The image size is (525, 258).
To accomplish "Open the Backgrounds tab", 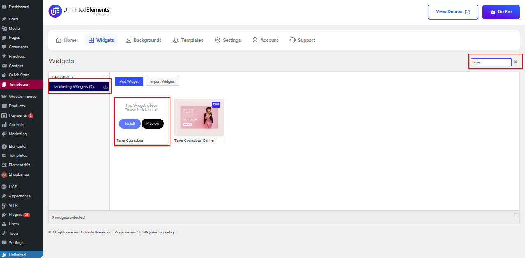I will point(144,40).
